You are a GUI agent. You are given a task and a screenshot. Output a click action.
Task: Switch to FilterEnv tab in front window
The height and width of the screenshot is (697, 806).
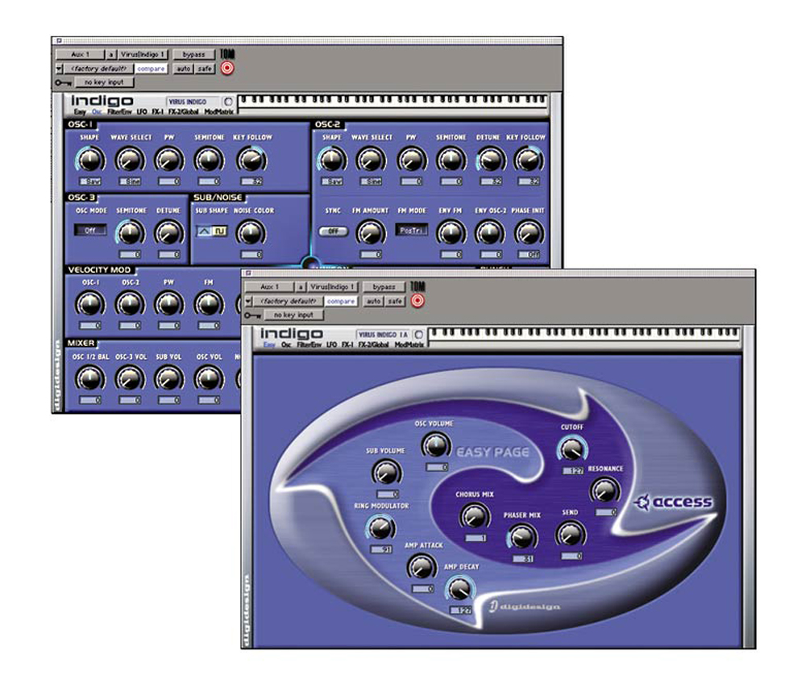click(309, 344)
